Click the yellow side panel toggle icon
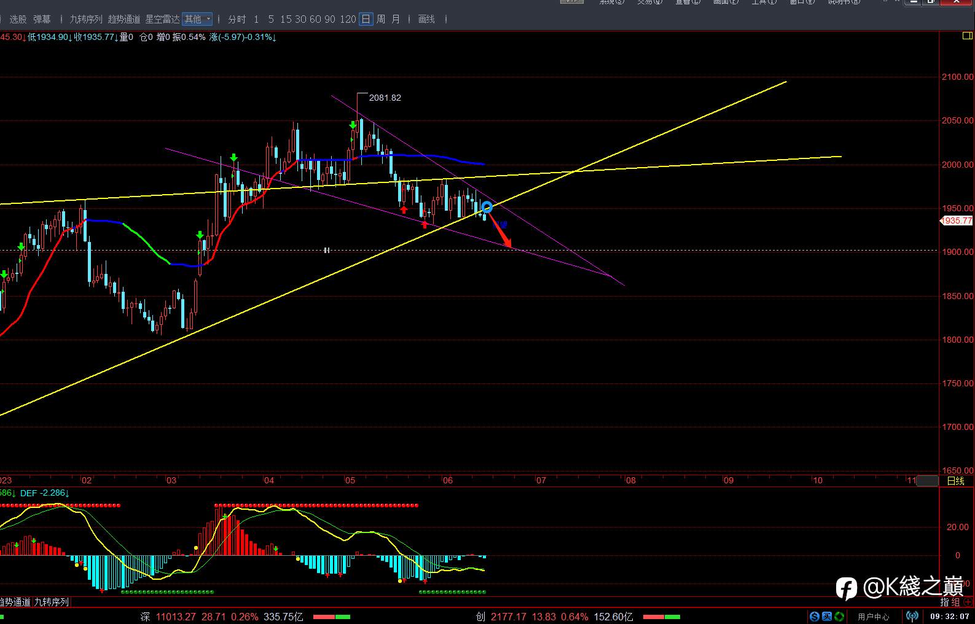The image size is (975, 624). (x=967, y=36)
